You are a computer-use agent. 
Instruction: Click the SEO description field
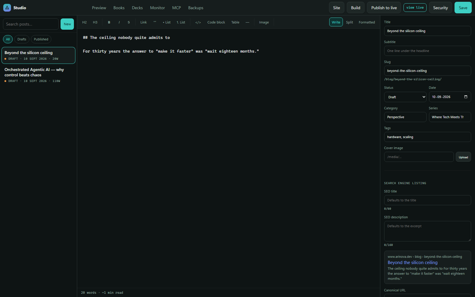coord(427,231)
